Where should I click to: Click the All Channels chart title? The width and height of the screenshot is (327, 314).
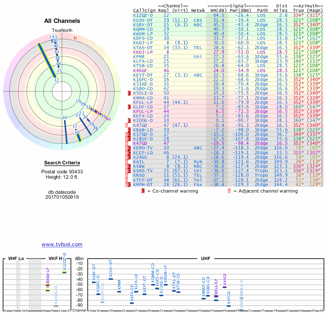pyautogui.click(x=62, y=21)
